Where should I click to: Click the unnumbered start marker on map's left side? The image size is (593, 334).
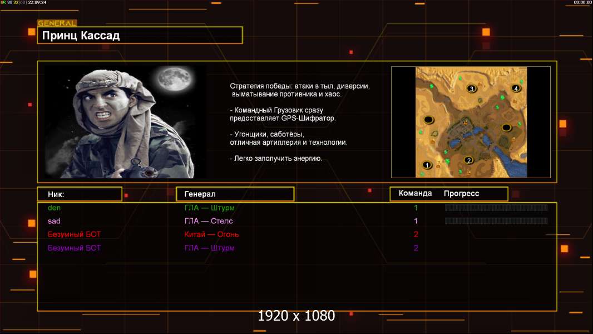coord(429,120)
